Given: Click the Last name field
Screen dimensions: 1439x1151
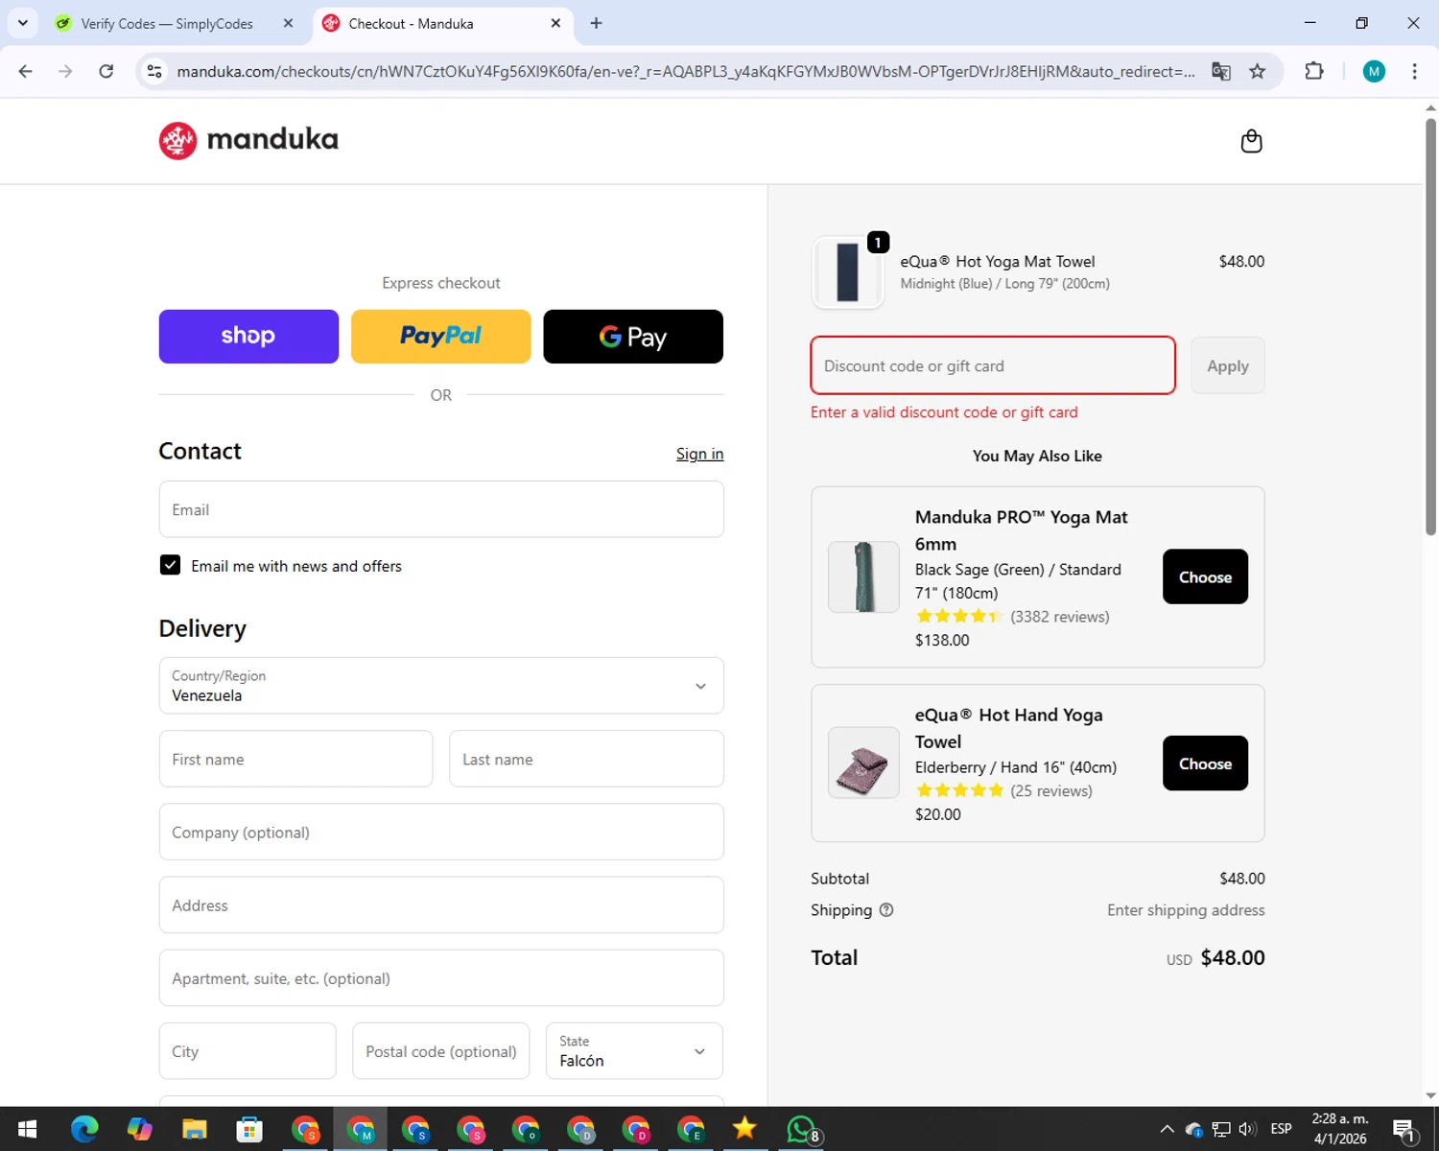Looking at the screenshot, I should pos(586,759).
